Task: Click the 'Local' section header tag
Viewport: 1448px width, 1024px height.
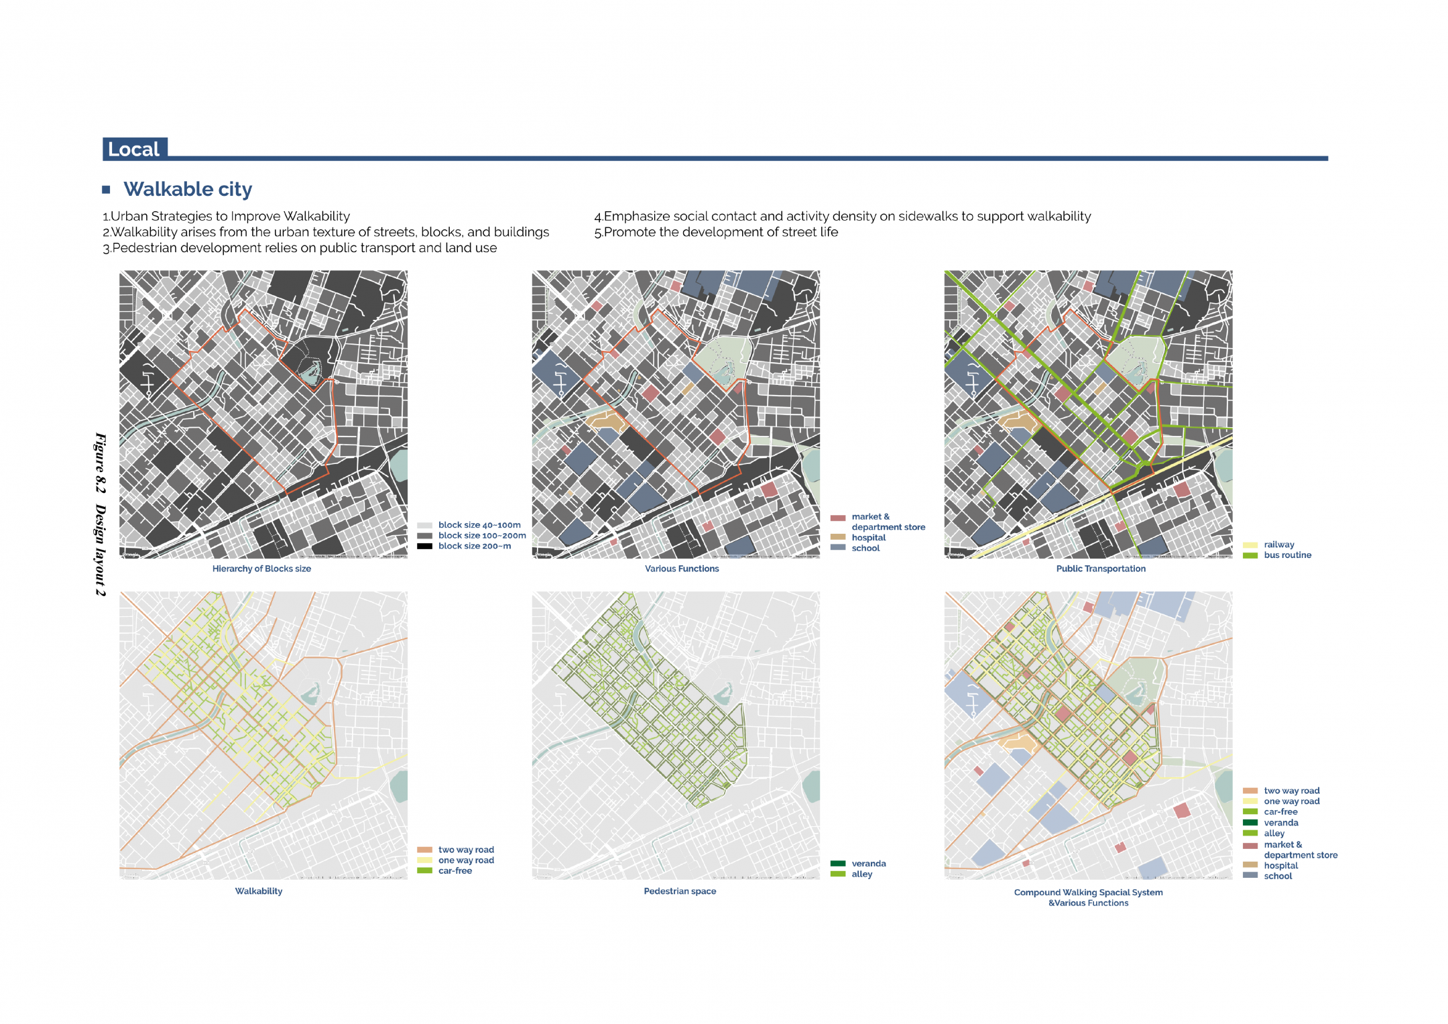Action: pyautogui.click(x=135, y=149)
